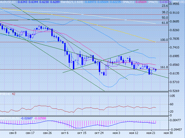Click the 'окт 15' date on time axis
The width and height of the screenshot is (185, 138).
coord(82,133)
